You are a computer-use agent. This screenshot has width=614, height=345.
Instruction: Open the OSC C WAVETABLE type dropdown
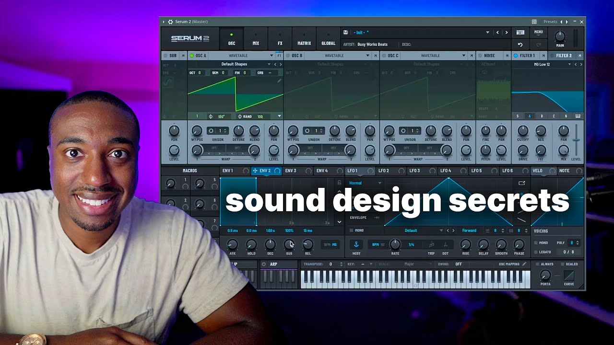pyautogui.click(x=434, y=56)
